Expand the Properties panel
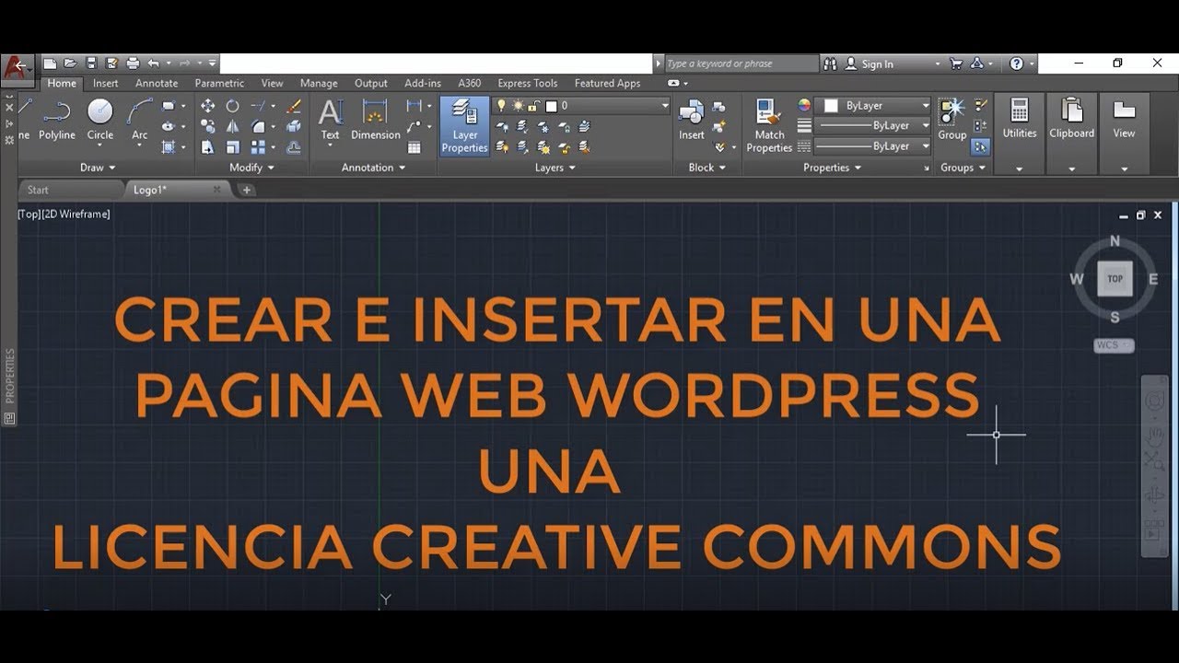The width and height of the screenshot is (1179, 663). (x=833, y=168)
